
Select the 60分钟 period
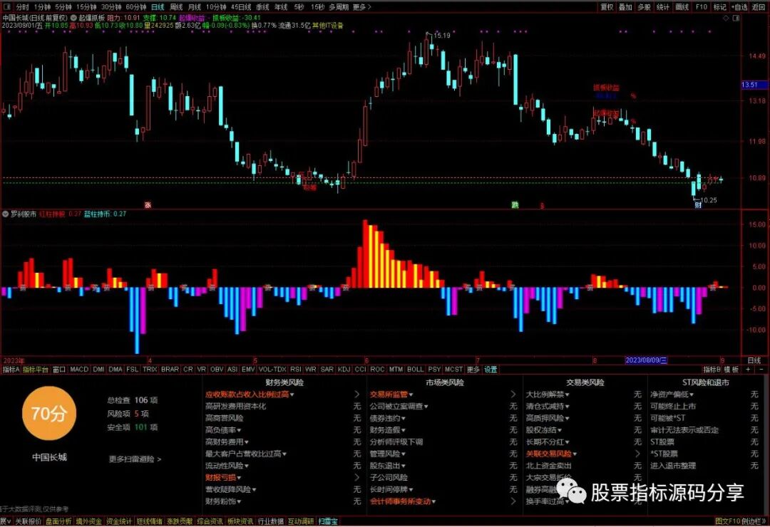135,7
